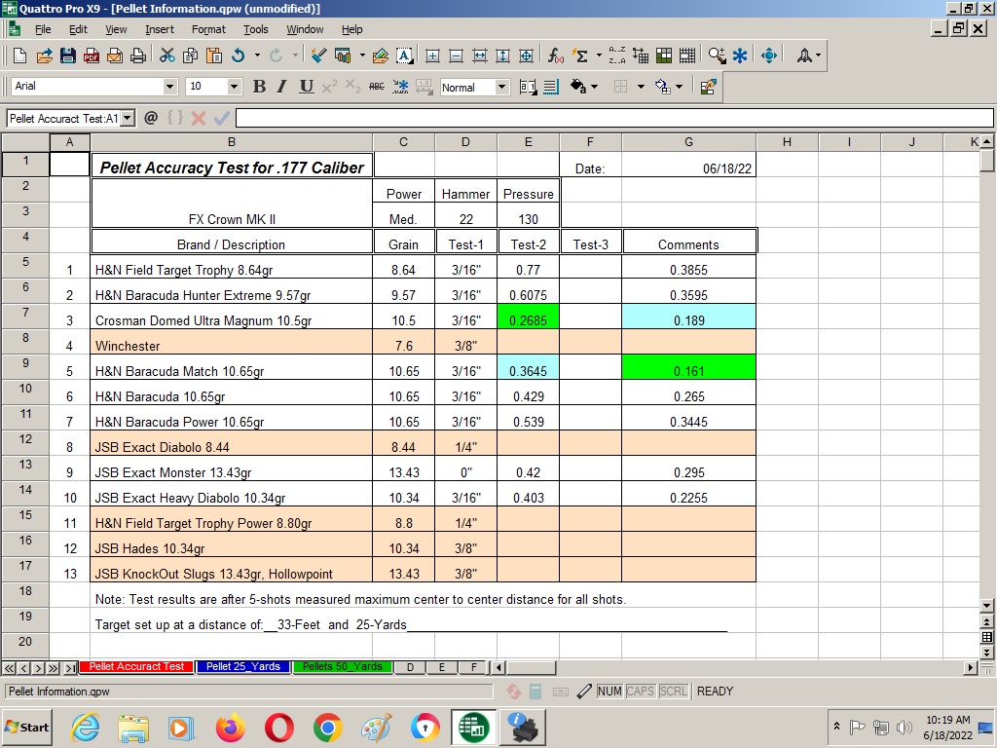
Task: Launch Google Chrome from the taskbar
Action: [327, 728]
